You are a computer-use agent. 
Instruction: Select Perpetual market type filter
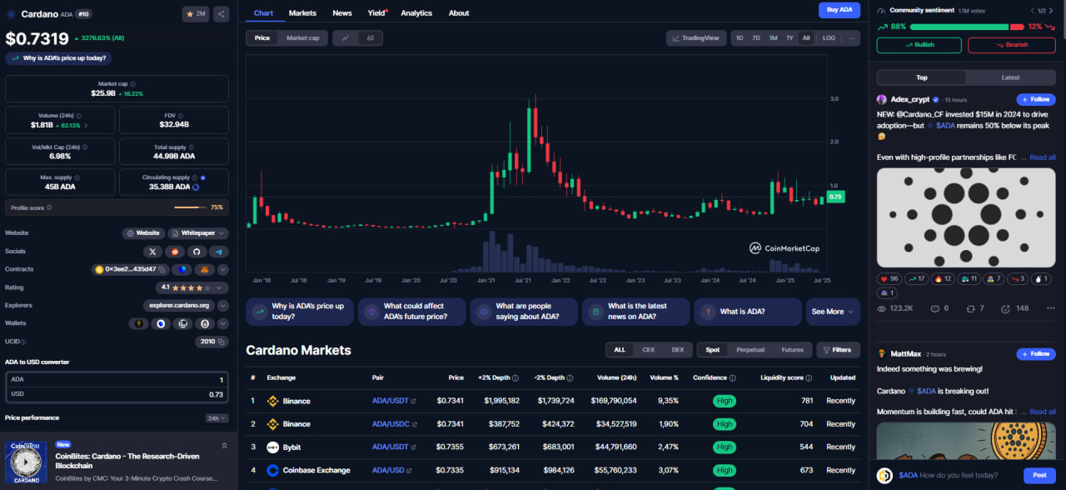click(750, 350)
